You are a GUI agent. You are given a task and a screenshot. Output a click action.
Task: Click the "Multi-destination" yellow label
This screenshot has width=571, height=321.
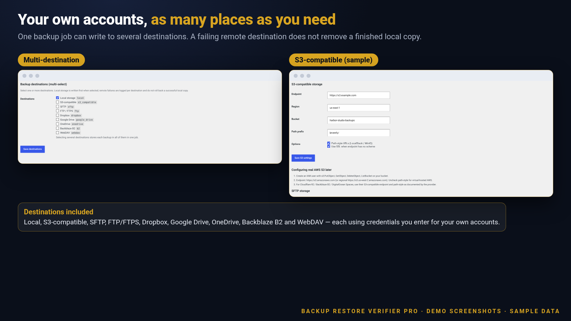click(51, 60)
